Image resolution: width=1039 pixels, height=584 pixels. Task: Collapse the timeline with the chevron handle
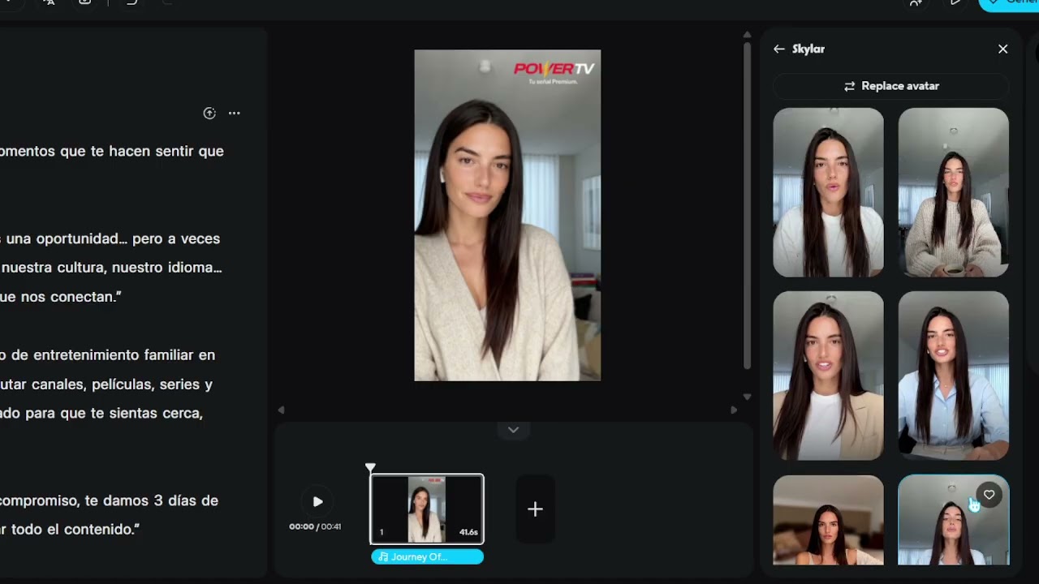pos(513,430)
